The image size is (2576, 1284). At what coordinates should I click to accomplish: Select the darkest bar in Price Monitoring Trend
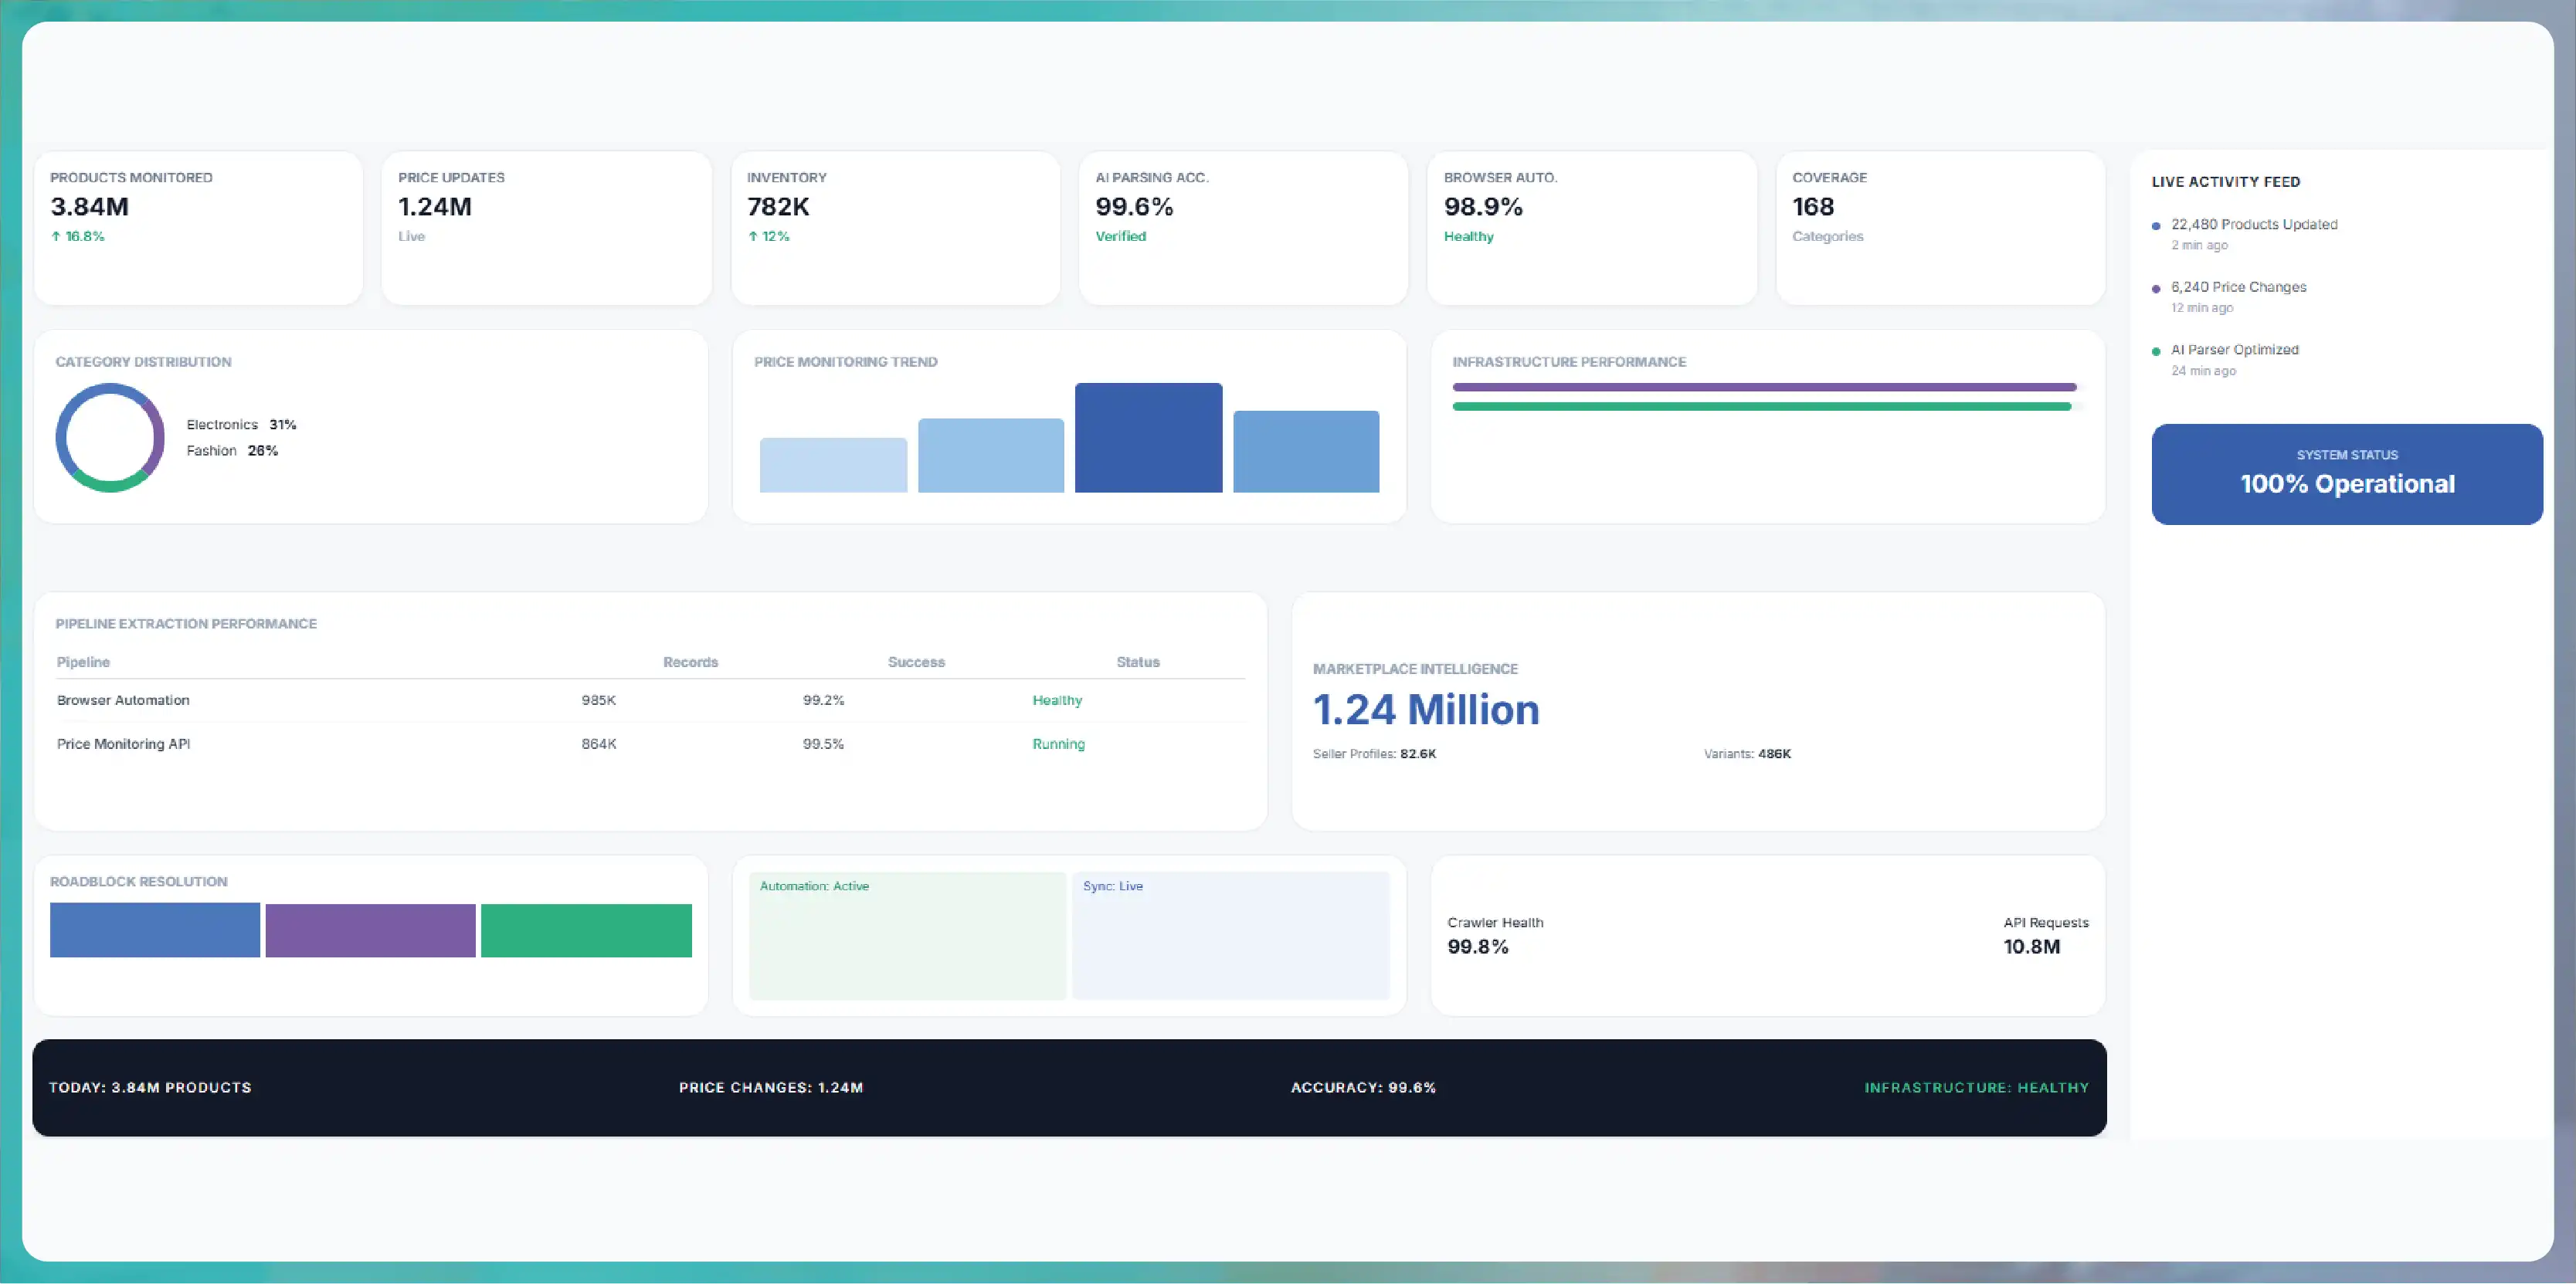tap(1148, 438)
